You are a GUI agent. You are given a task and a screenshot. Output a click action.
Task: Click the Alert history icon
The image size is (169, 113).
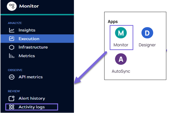point(11,98)
